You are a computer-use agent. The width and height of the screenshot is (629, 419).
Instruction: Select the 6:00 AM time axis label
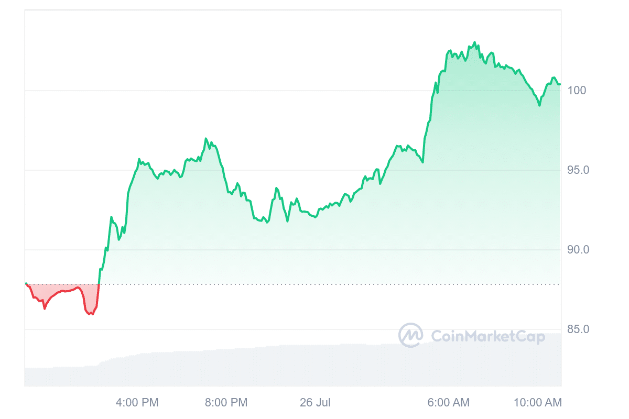click(x=449, y=402)
